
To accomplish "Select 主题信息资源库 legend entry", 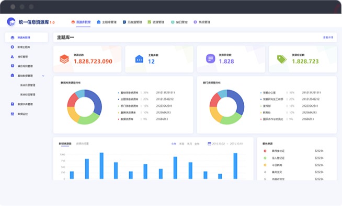I will (129, 99).
